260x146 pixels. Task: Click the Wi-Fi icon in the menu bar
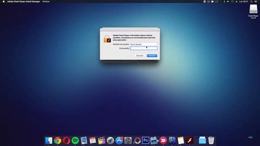point(232,2)
